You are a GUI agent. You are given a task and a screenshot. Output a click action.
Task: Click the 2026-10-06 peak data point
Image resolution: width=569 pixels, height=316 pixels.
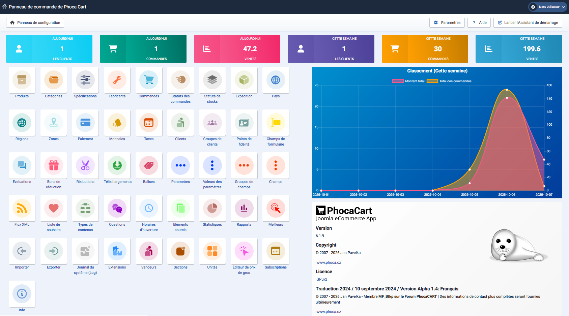(507, 90)
